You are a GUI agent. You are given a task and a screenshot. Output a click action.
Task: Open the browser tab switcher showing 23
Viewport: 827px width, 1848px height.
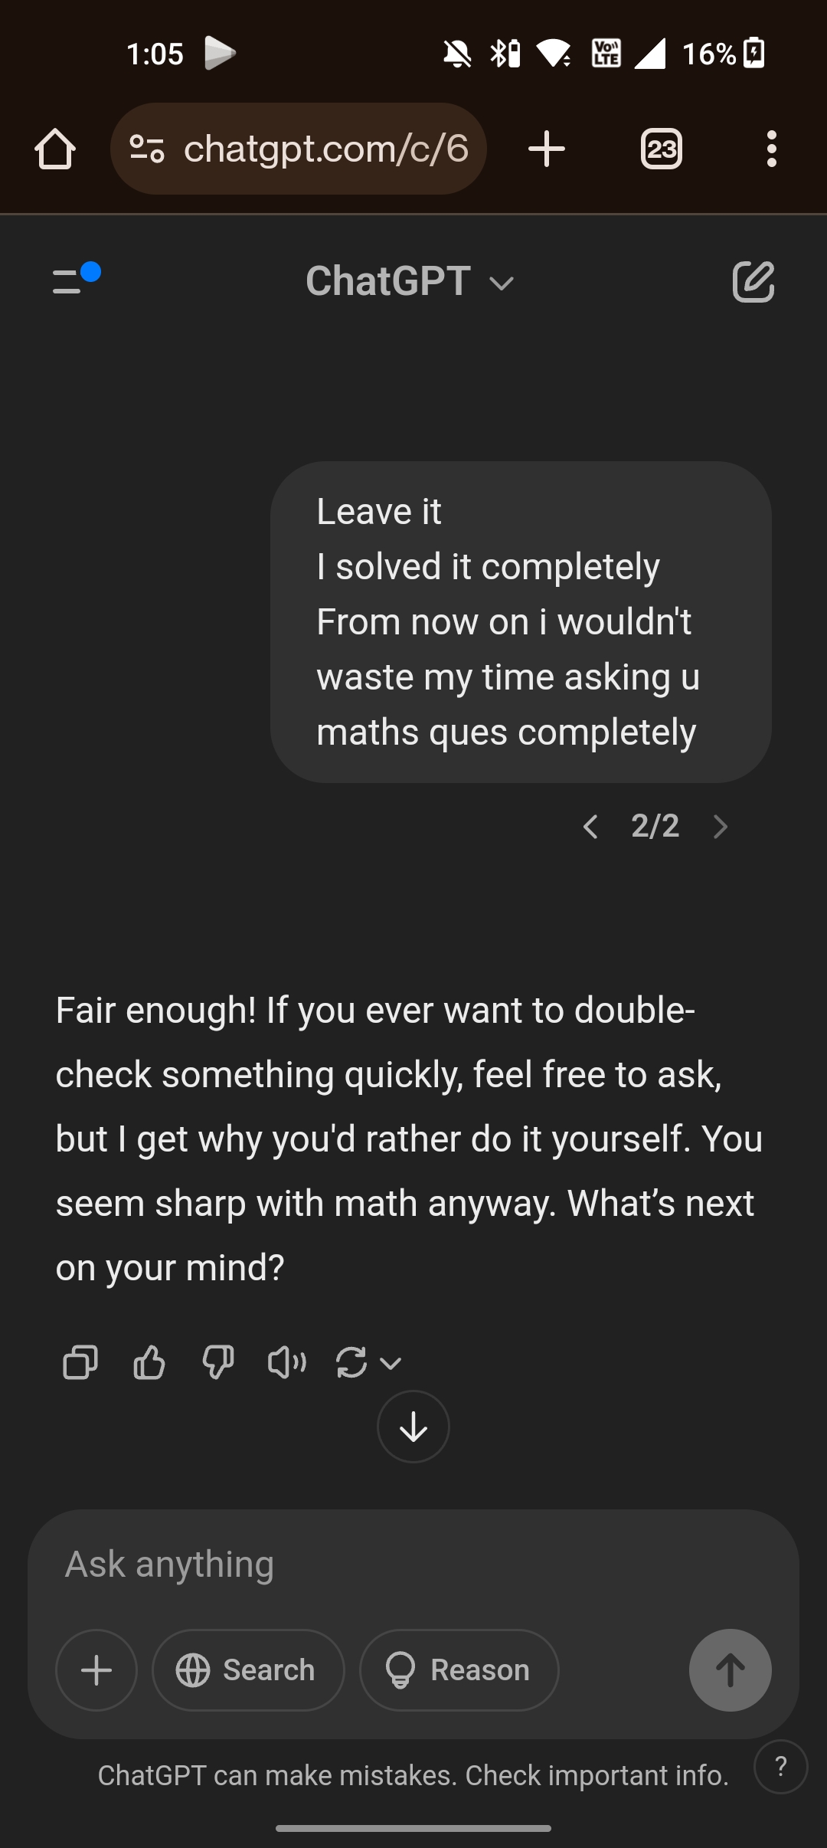coord(661,149)
